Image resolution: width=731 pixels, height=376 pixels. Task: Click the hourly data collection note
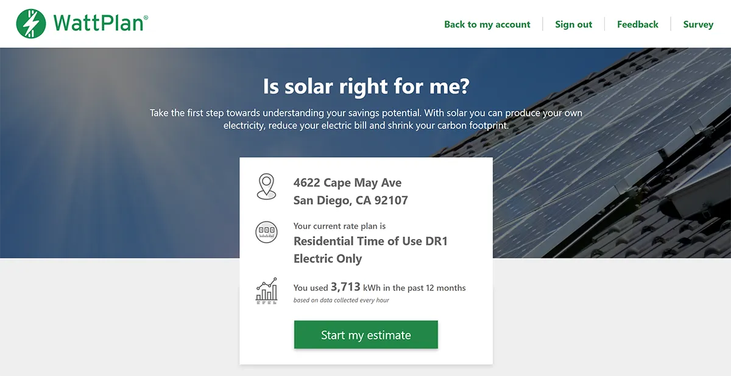[x=341, y=301]
